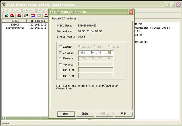Click the 192.168.0.12 address cell
This screenshot has height=126, width=182.
pos(38,25)
